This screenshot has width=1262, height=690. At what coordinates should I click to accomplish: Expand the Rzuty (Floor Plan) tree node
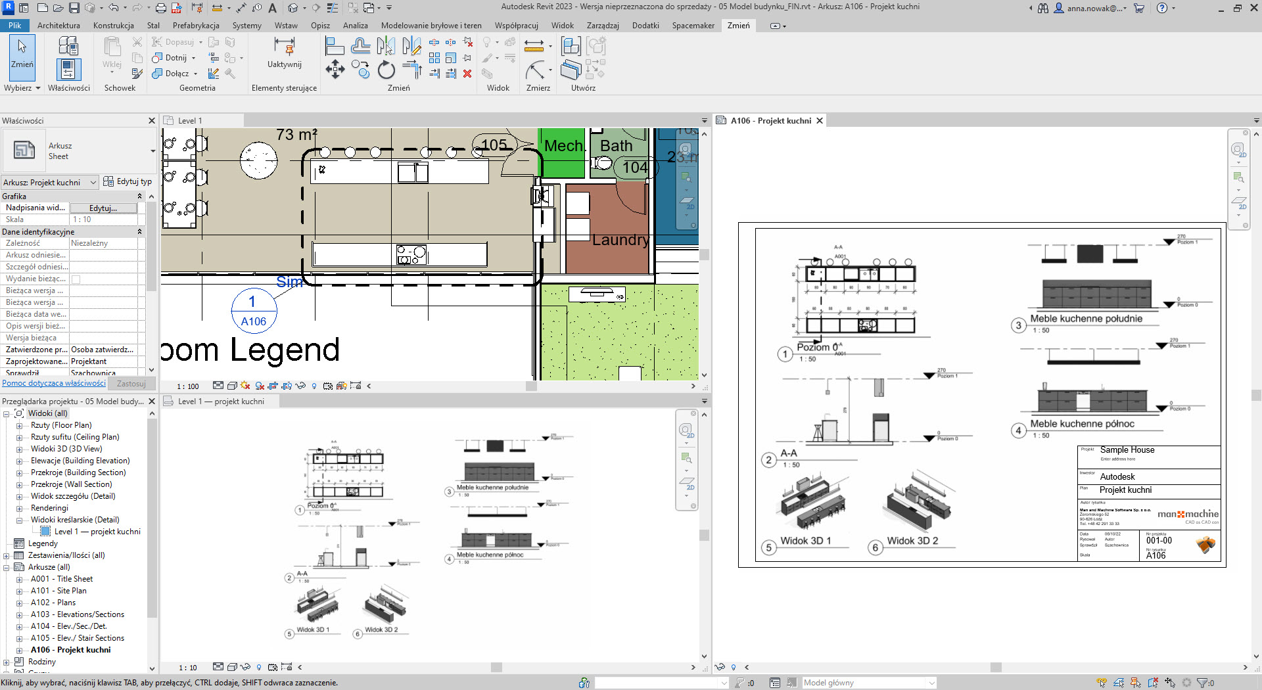pos(19,426)
